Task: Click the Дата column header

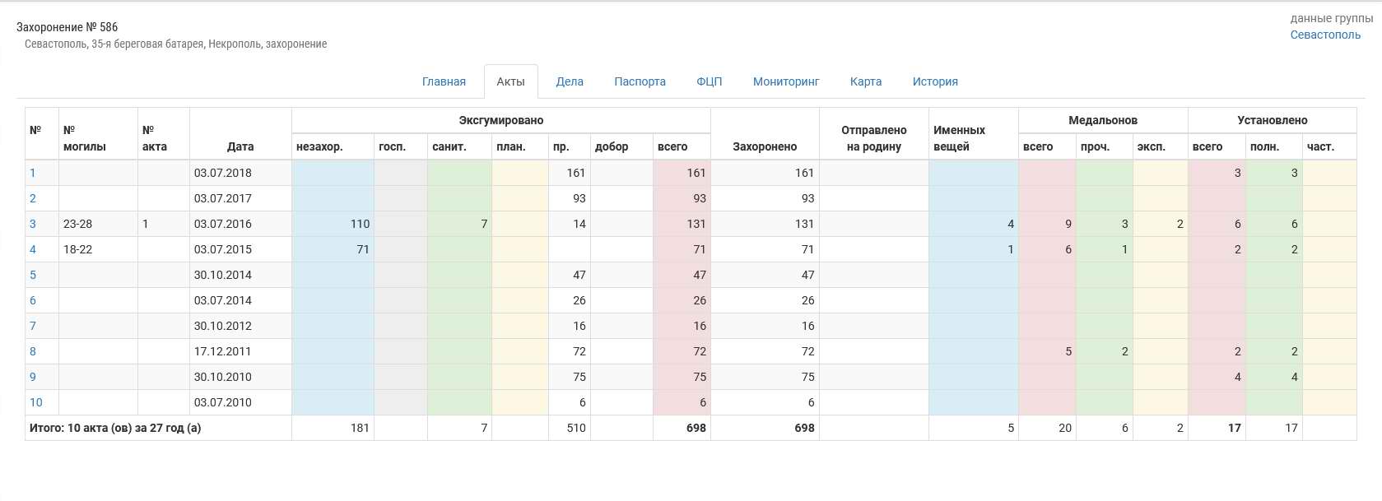Action: coord(240,146)
